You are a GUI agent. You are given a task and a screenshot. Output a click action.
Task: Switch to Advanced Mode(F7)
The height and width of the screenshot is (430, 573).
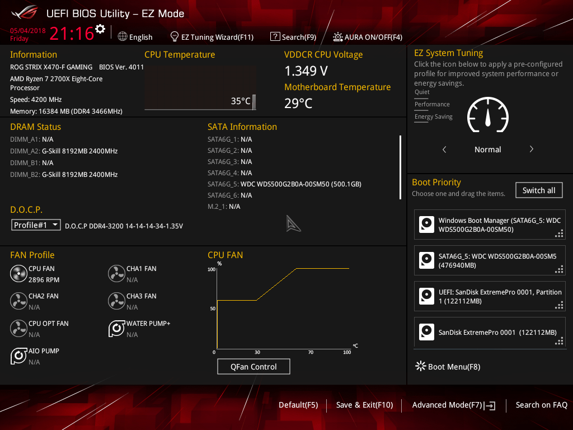click(x=454, y=405)
